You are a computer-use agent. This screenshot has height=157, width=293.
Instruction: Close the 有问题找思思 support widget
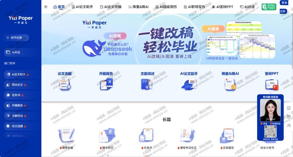tap(270, 93)
